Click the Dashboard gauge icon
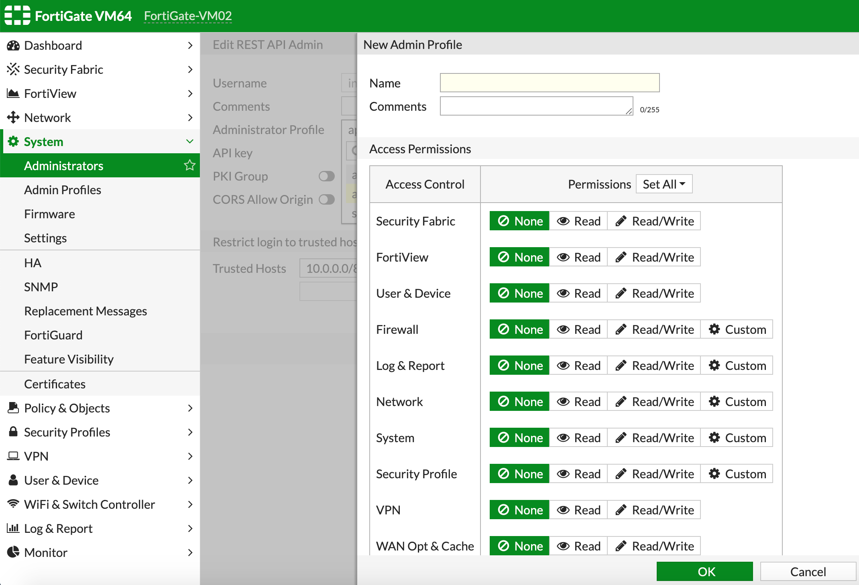The height and width of the screenshot is (585, 859). (x=13, y=45)
